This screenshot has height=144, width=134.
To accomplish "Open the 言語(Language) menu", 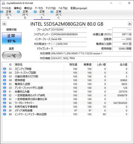I will pos(79,8).
